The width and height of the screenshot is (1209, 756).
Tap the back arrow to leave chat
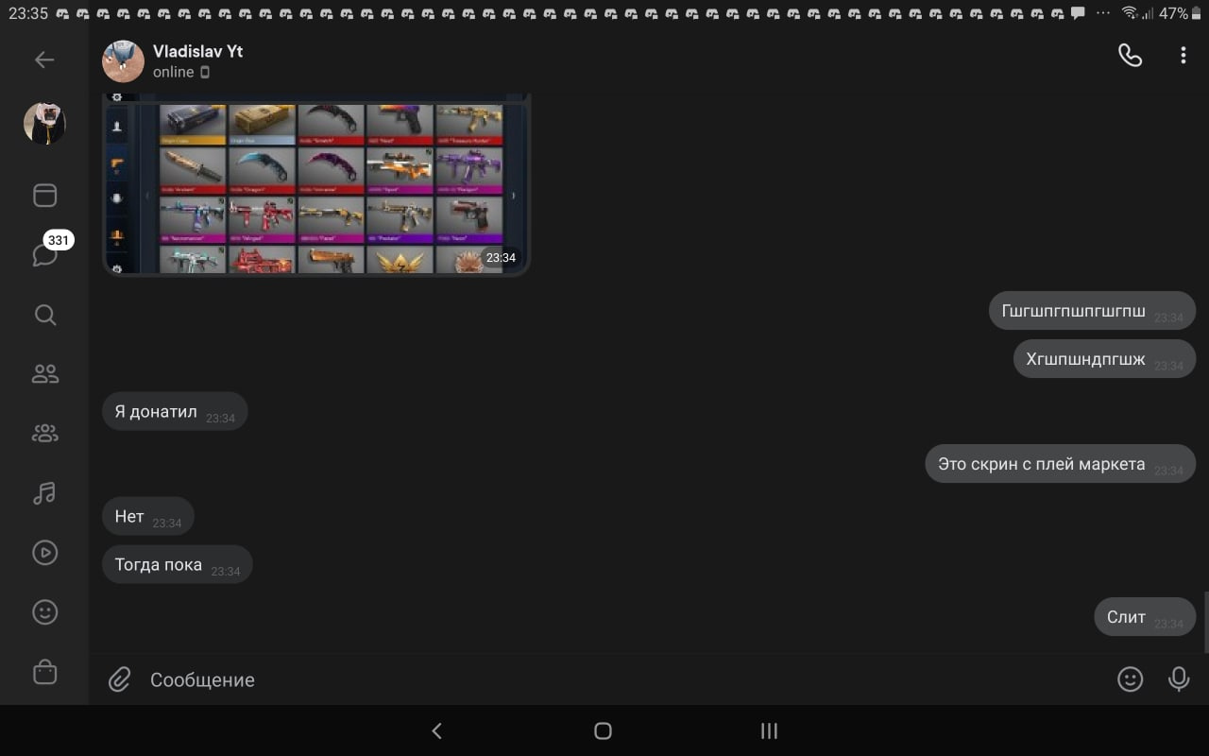(x=44, y=60)
